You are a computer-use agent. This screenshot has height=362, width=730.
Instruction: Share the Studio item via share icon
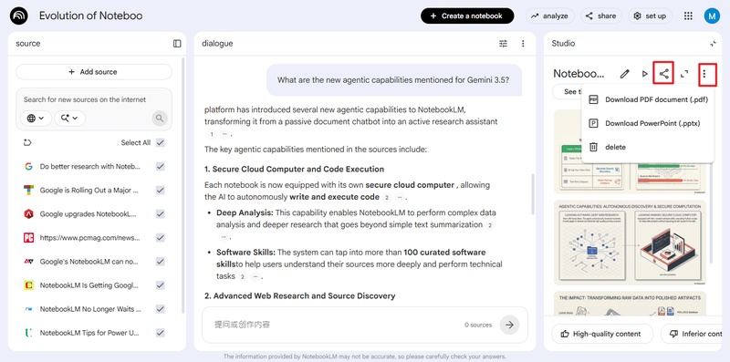[x=664, y=74]
